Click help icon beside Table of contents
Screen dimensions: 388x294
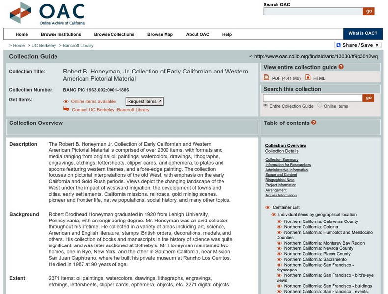click(313, 122)
